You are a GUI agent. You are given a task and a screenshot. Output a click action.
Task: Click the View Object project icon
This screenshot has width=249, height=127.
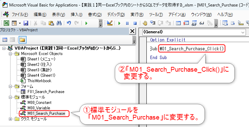[x=12, y=40]
